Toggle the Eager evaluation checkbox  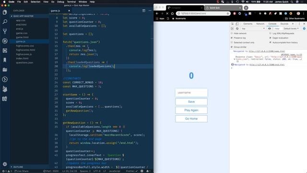(x=271, y=38)
